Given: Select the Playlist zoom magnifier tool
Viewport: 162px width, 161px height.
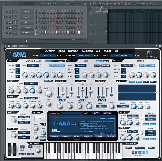Looking at the screenshot, I should (126, 4).
